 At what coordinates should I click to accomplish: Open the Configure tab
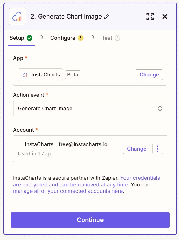click(67, 38)
